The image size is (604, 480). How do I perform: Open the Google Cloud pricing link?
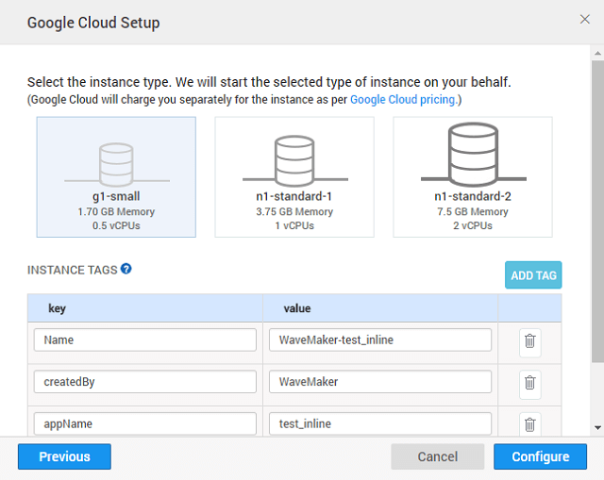[403, 99]
